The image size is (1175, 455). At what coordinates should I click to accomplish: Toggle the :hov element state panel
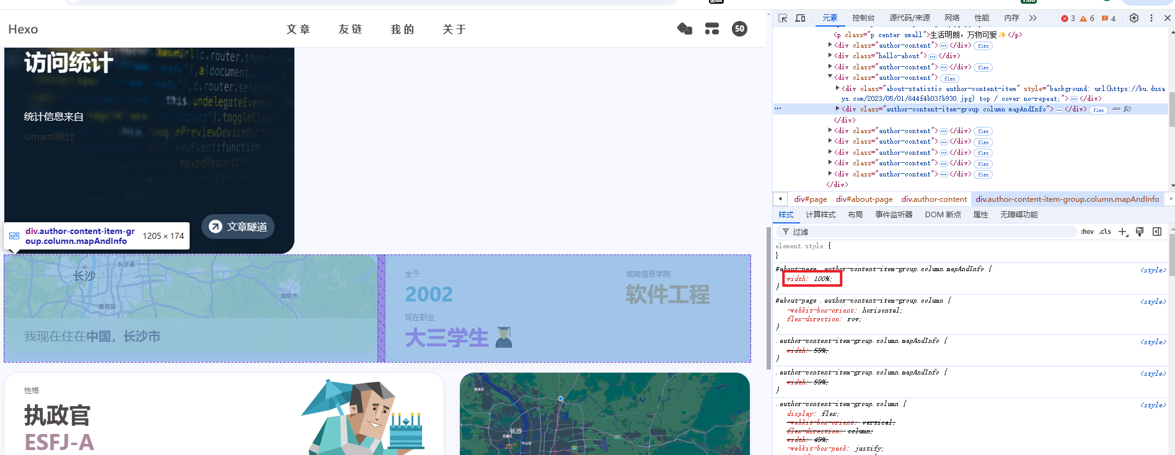coord(1087,232)
